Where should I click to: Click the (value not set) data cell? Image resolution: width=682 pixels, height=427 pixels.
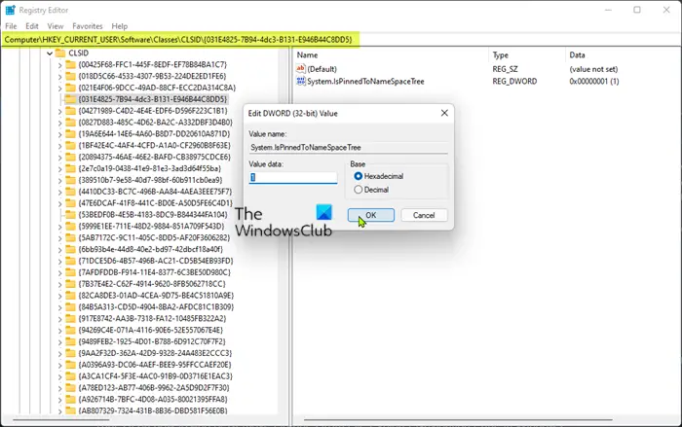click(593, 69)
